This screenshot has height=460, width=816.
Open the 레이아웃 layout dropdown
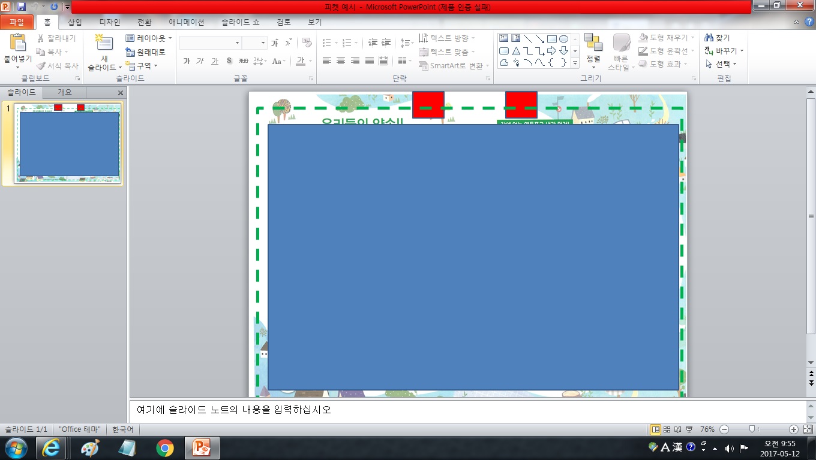coord(149,38)
